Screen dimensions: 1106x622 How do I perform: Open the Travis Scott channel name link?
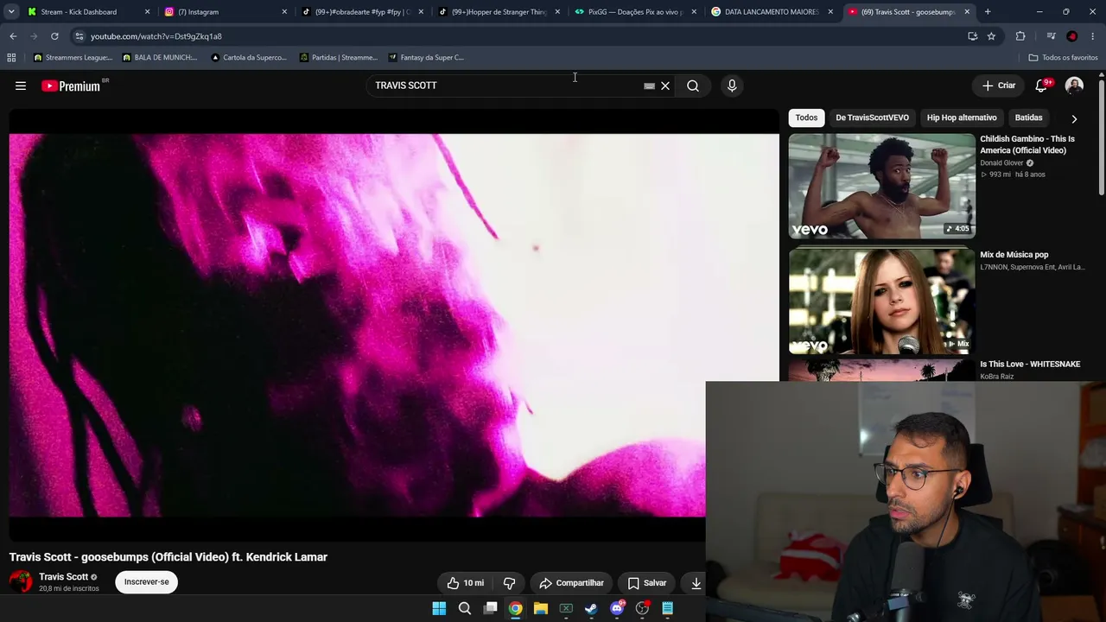pos(63,576)
